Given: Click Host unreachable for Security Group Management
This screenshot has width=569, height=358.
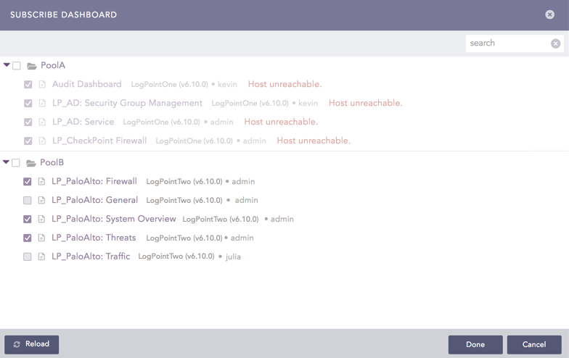Looking at the screenshot, I should (366, 103).
